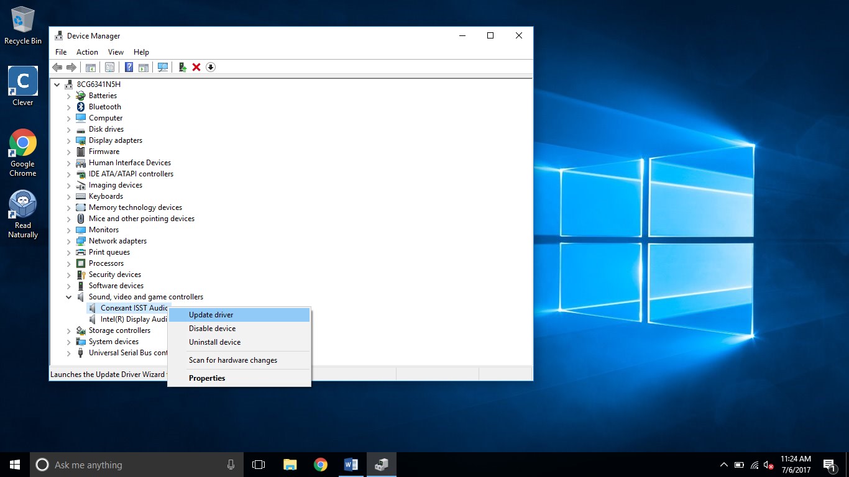
Task: Click the battery tray icon
Action: tap(739, 465)
